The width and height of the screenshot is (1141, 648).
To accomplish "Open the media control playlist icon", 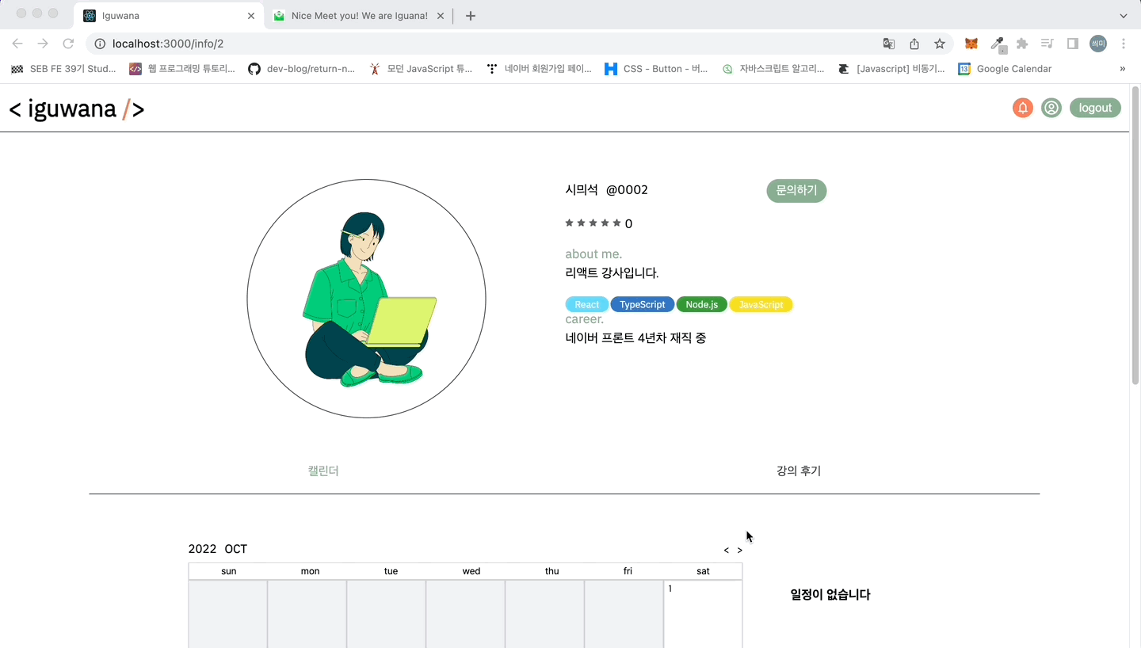I will coord(1048,44).
